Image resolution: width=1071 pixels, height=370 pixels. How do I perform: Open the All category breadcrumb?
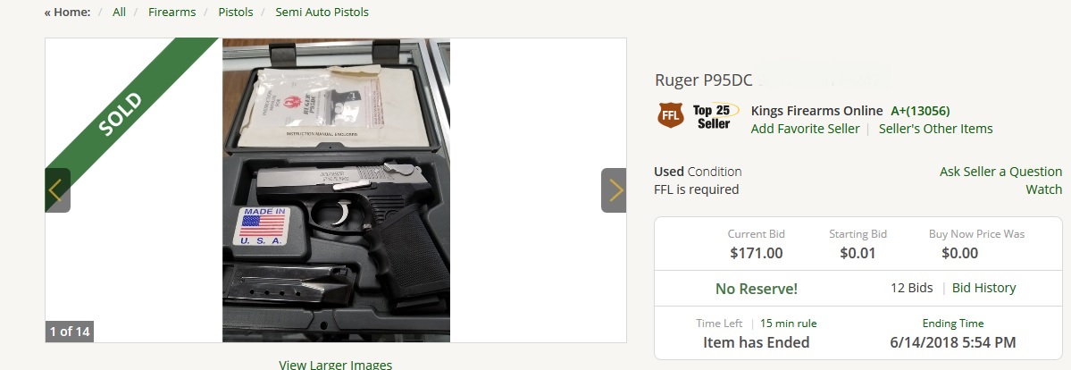click(x=119, y=13)
